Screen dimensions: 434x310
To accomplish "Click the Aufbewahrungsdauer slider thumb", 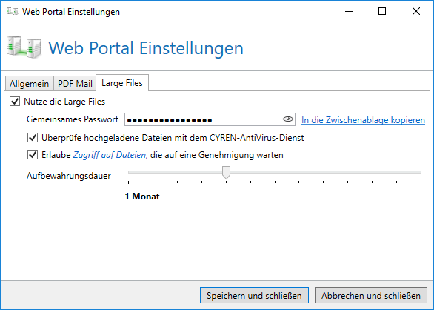I will [x=226, y=173].
